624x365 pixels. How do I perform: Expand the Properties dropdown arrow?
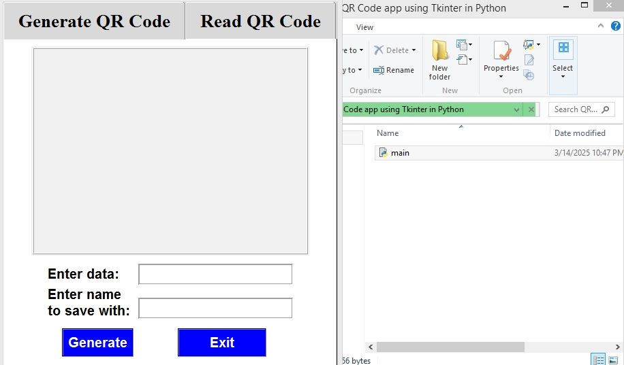click(501, 77)
